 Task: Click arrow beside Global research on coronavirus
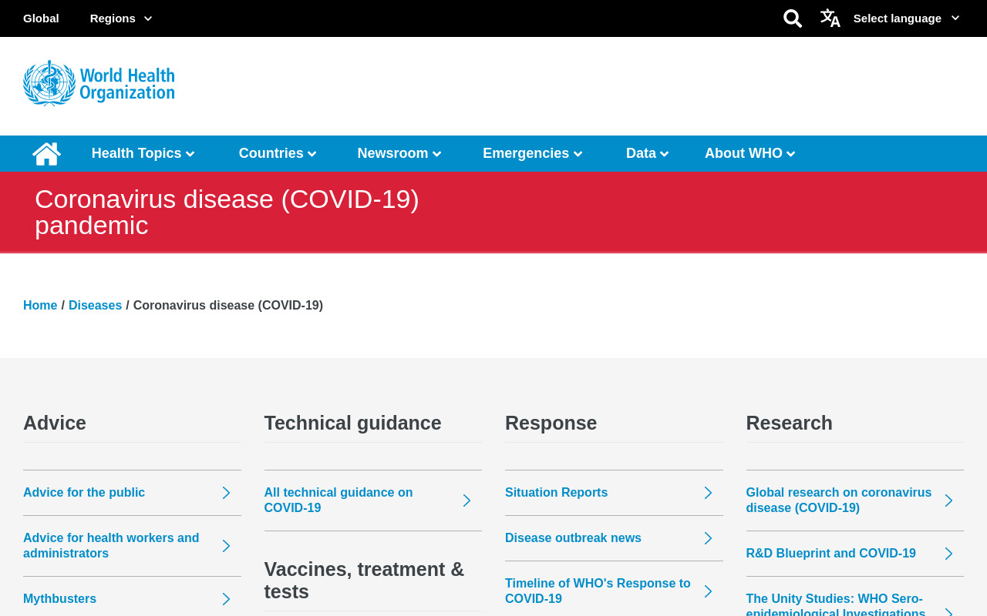[x=948, y=500]
